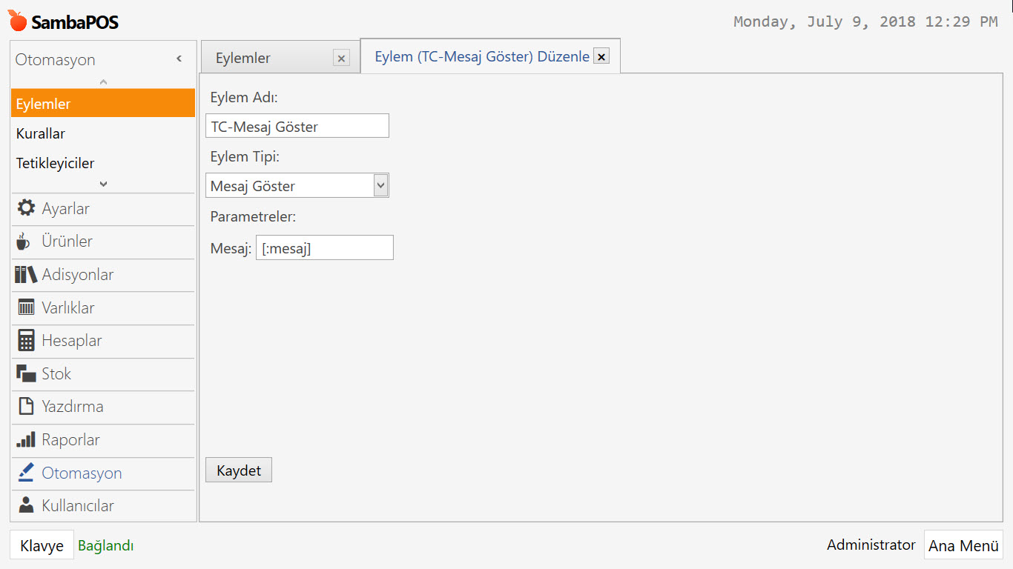Close the Eylem Düzenle tab
Image resolution: width=1013 pixels, height=569 pixels.
(601, 56)
